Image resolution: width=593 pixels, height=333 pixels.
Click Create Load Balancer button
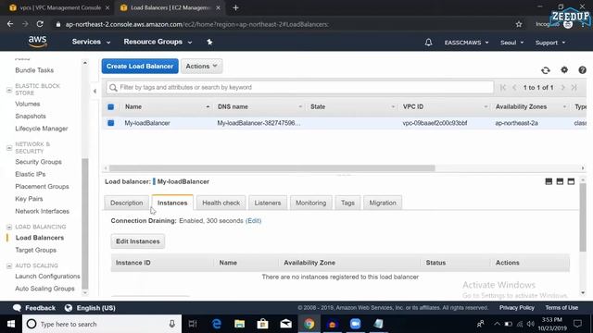[x=140, y=66]
